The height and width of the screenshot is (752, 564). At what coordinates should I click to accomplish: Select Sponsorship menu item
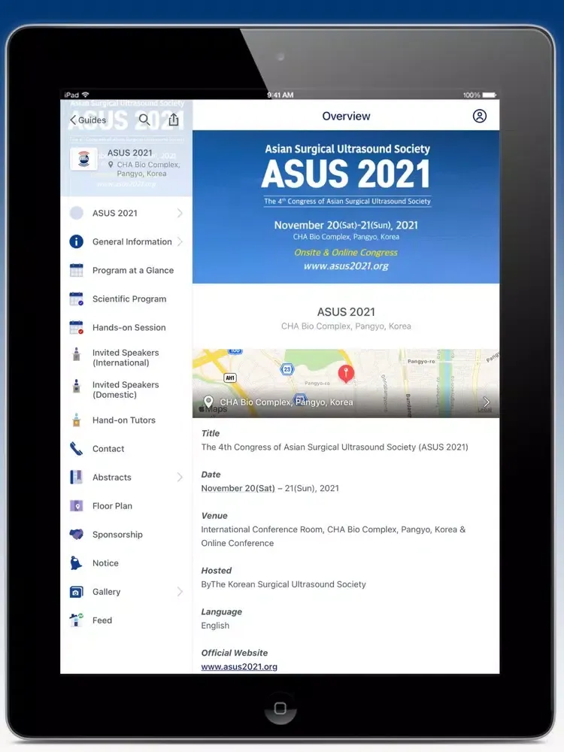pos(126,535)
